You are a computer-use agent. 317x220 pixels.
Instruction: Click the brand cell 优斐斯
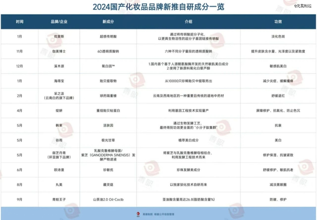pyautogui.click(x=59, y=37)
